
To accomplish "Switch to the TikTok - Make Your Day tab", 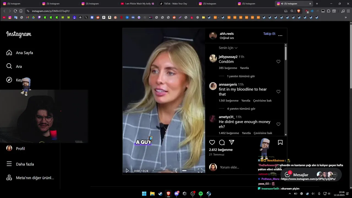I will 175,4.
